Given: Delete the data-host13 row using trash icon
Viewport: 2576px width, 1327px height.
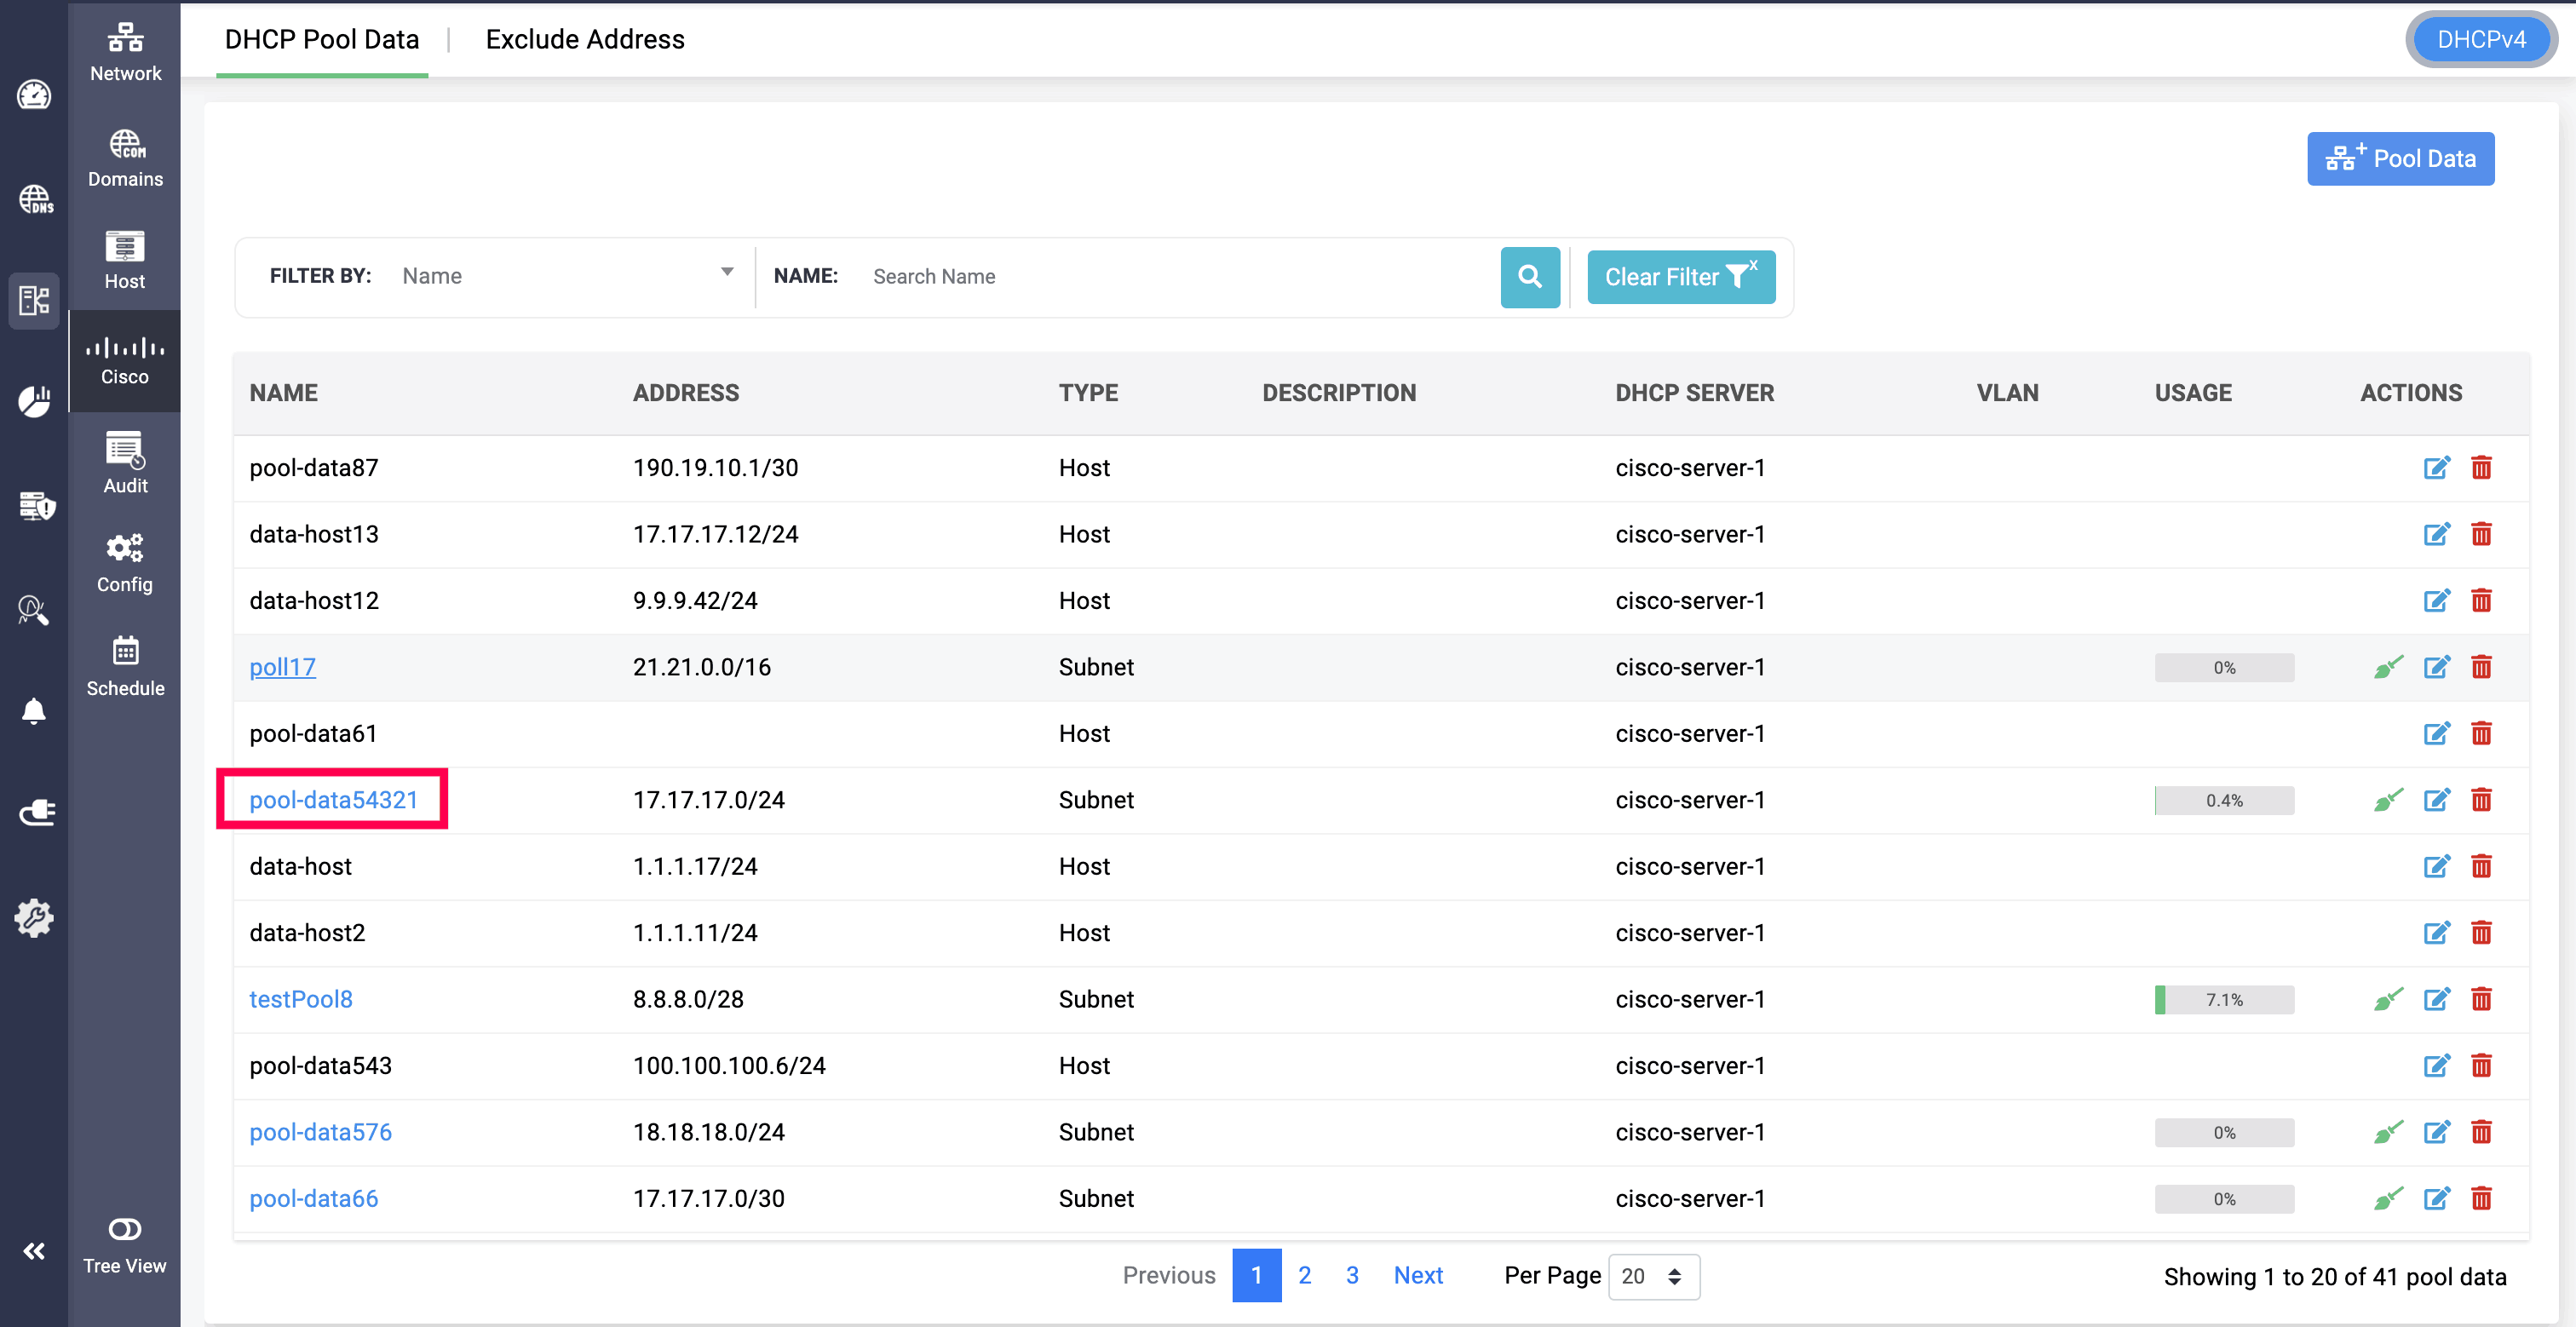Looking at the screenshot, I should [2481, 534].
